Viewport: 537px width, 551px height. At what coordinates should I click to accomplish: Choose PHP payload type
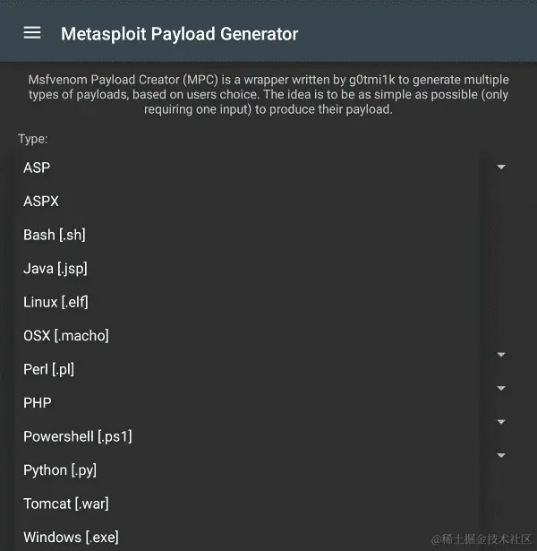point(247,402)
